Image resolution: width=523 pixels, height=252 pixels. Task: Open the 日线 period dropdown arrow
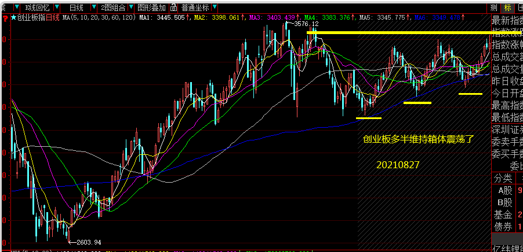pyautogui.click(x=94, y=7)
